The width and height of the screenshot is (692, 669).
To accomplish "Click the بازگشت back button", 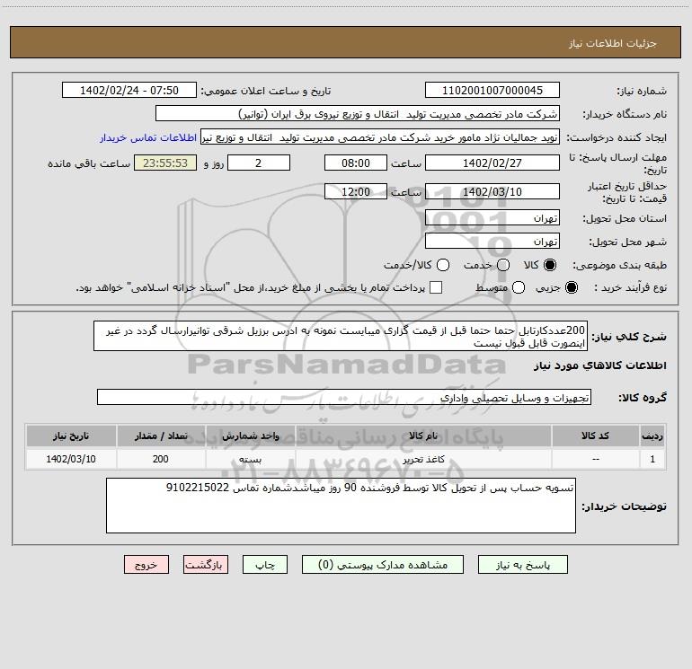I will point(206,565).
